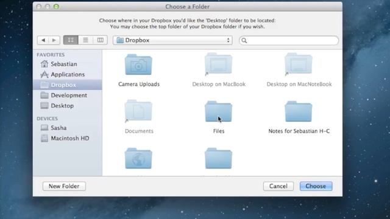Click the search field
Screen dimensions: 390x219
click(x=289, y=41)
